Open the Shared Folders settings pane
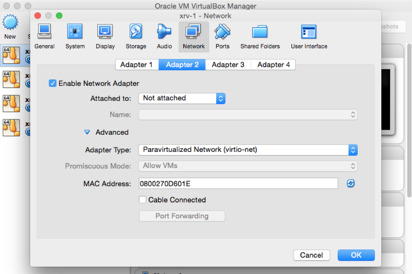Screen dimensions: 412x274 (x=260, y=37)
